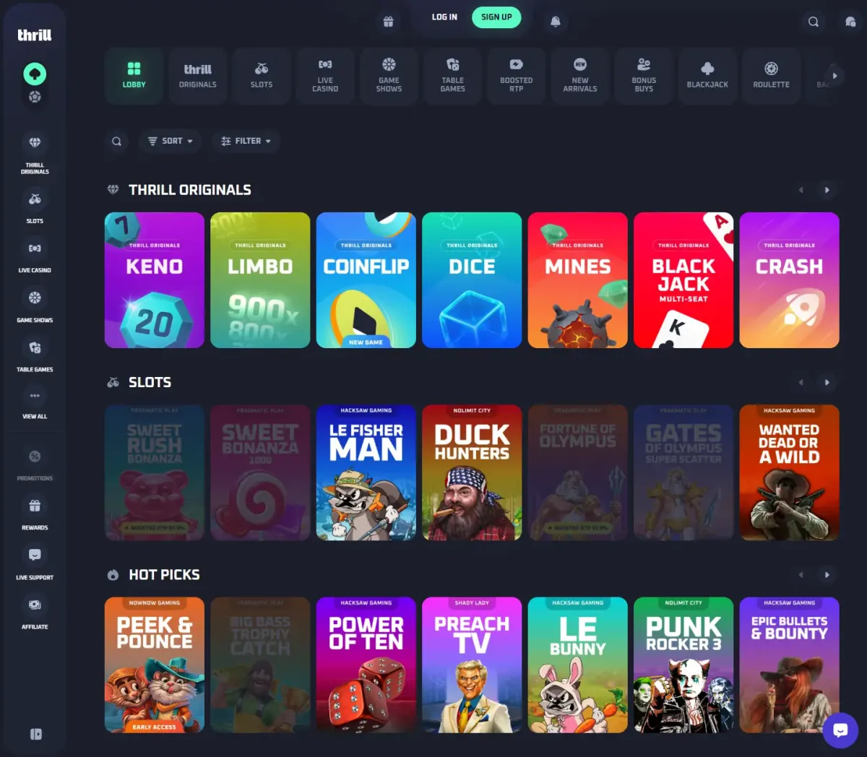This screenshot has height=757, width=867.
Task: Select the Slots category tab
Action: [262, 76]
